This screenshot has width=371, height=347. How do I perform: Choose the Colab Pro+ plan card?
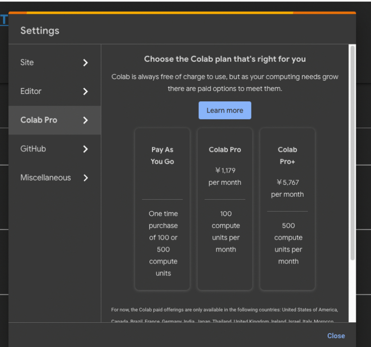pyautogui.click(x=287, y=209)
